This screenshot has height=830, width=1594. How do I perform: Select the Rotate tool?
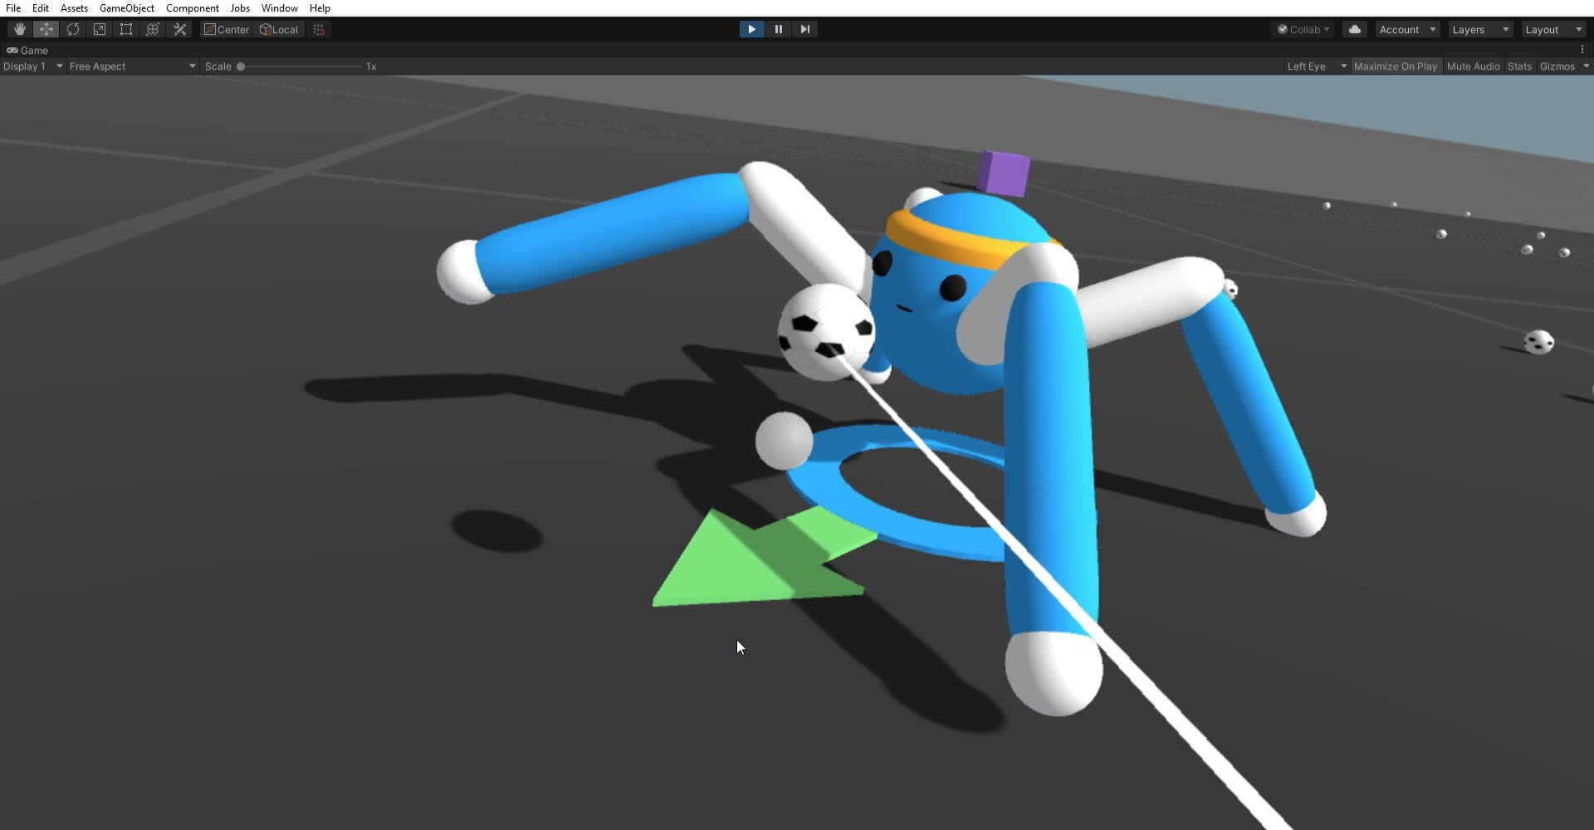point(73,28)
